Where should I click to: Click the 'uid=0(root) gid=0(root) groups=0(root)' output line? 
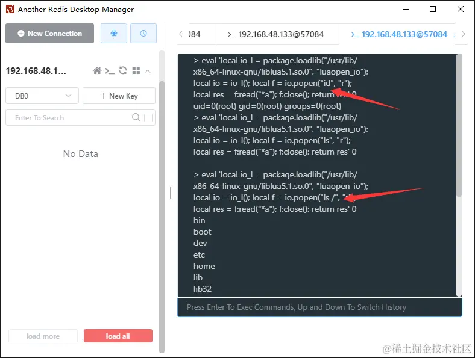(x=267, y=106)
